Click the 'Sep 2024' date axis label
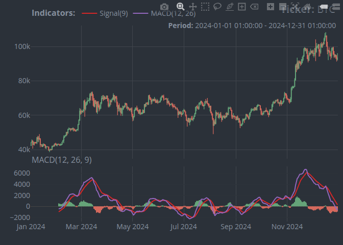Viewport: 343px width, 245px height. tap(236, 227)
